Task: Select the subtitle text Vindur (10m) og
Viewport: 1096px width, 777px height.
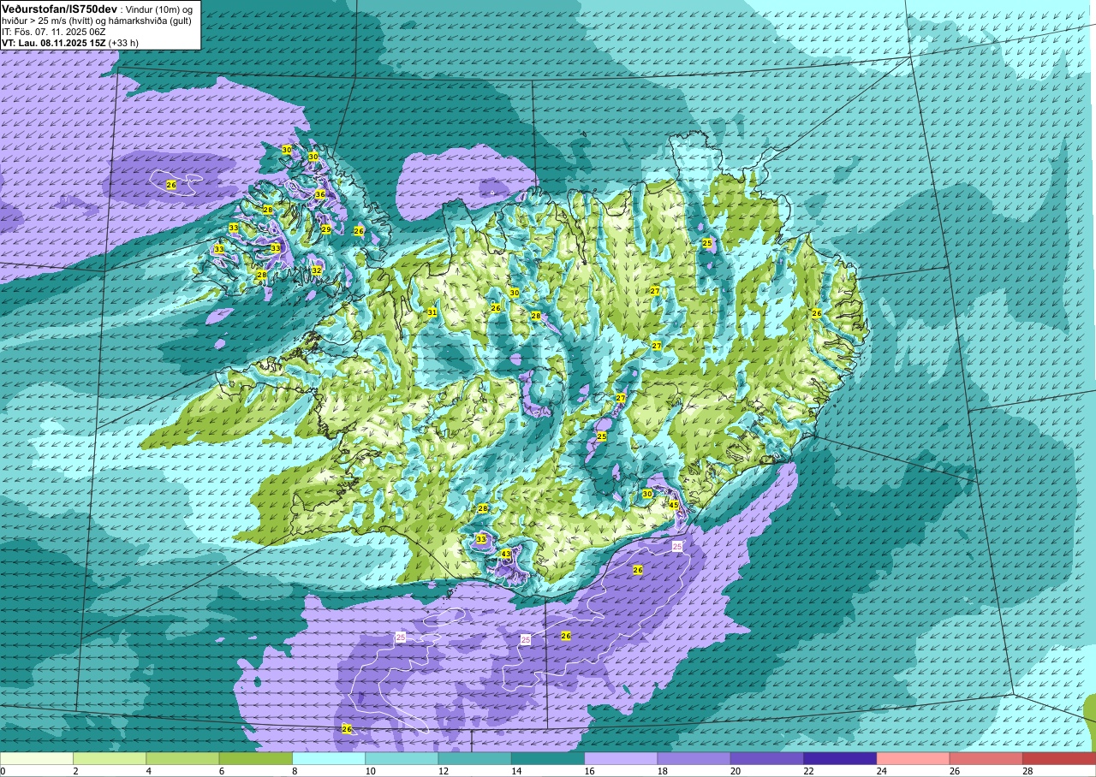Action: point(158,9)
